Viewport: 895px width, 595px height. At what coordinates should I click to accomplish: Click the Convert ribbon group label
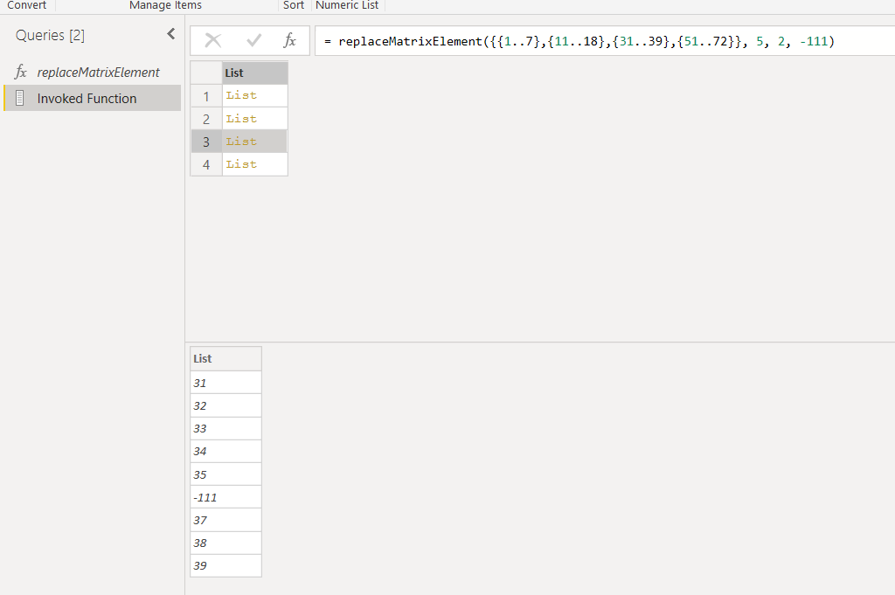[x=26, y=5]
